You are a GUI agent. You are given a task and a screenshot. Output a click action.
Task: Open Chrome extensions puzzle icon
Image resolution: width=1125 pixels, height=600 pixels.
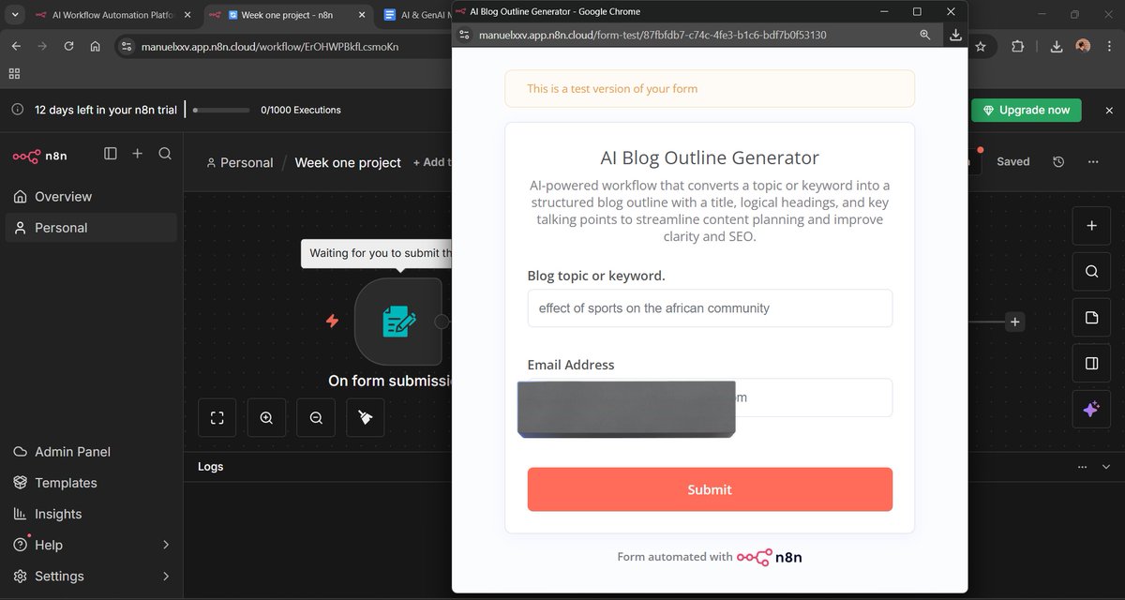[1018, 46]
